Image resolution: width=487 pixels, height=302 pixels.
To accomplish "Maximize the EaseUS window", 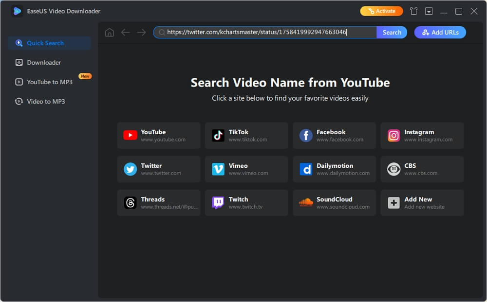I will coord(459,11).
